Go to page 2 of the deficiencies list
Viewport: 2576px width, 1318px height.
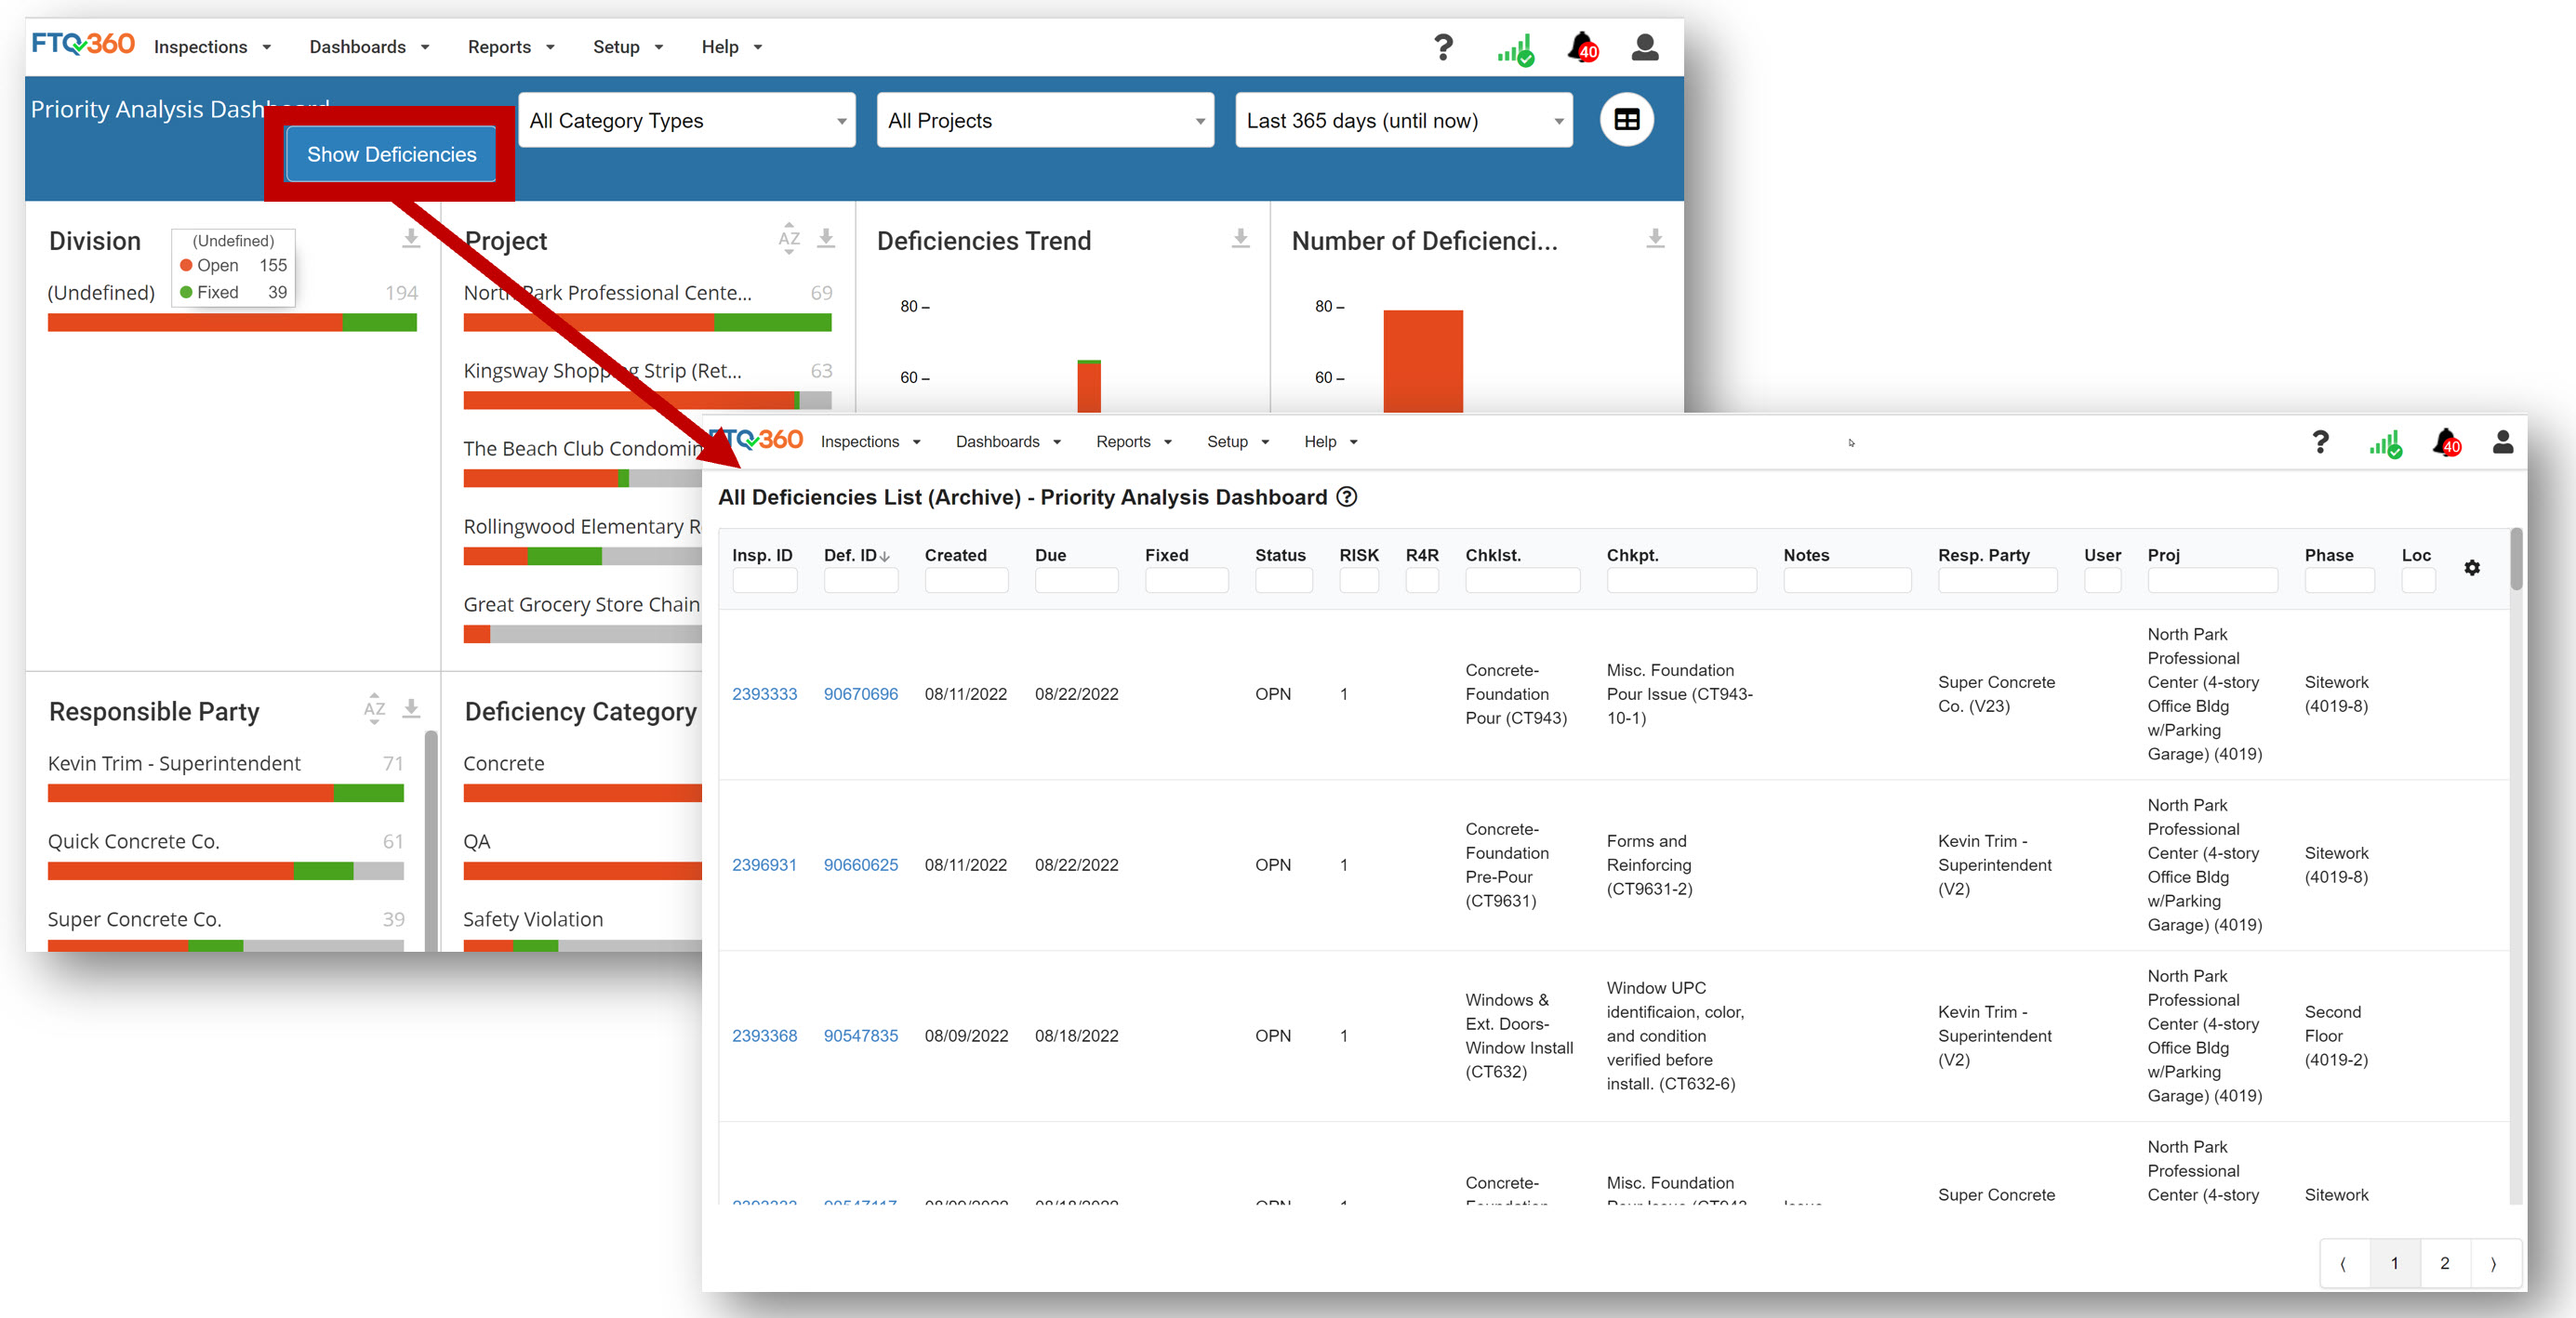pos(2444,1263)
